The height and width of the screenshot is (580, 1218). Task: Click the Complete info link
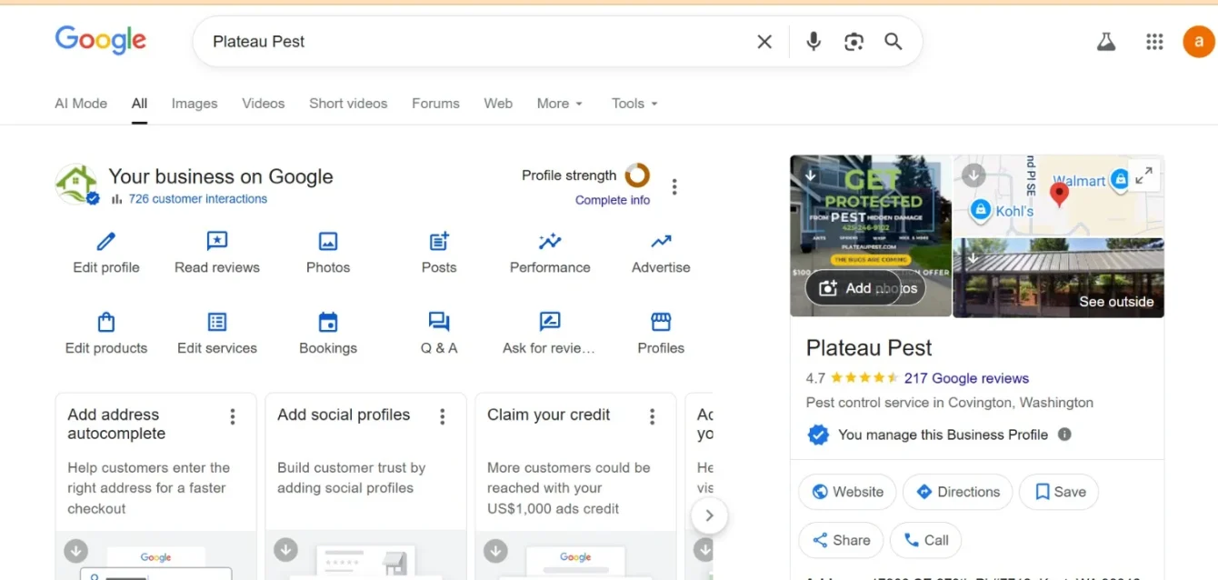(613, 200)
